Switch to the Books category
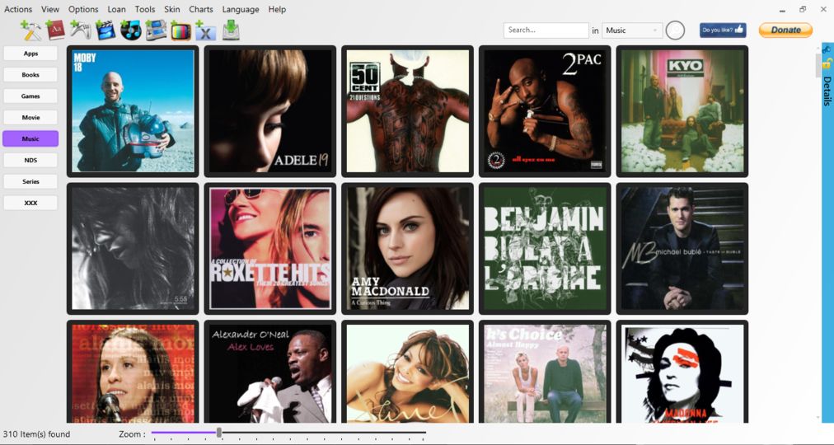The width and height of the screenshot is (834, 445). (30, 75)
